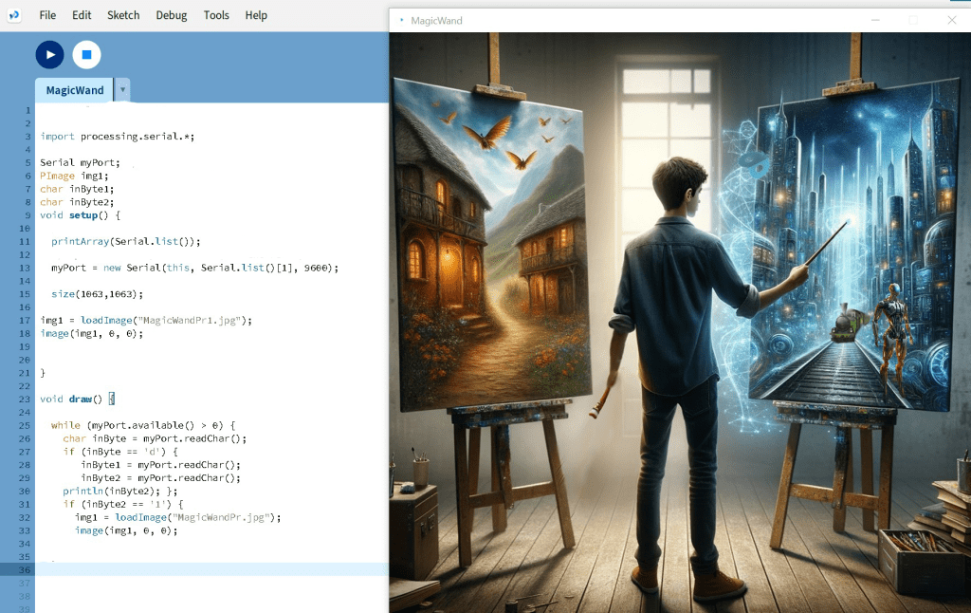Open the Sketch menu
Image resolution: width=971 pixels, height=613 pixels.
(x=123, y=15)
